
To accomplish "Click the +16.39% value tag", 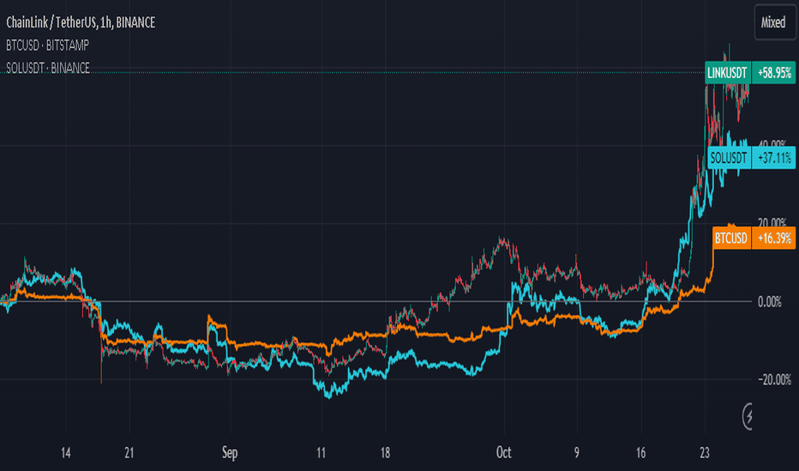I will [773, 238].
